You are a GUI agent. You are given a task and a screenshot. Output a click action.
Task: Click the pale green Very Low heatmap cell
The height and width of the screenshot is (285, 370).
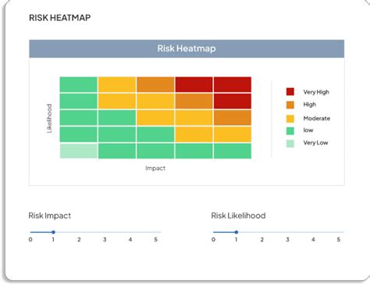point(79,151)
